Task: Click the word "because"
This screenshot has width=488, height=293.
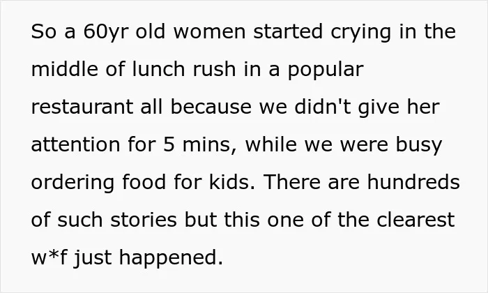Action: pos(211,107)
